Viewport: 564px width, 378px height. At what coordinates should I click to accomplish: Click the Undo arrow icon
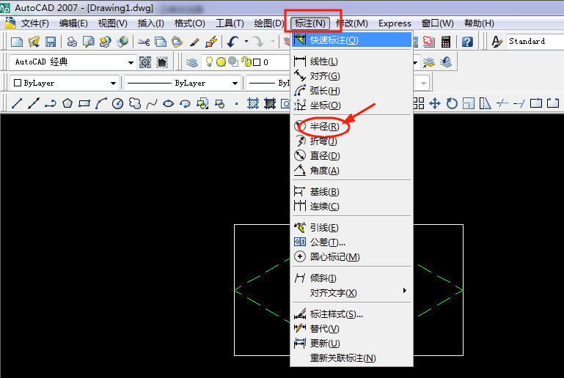(233, 42)
